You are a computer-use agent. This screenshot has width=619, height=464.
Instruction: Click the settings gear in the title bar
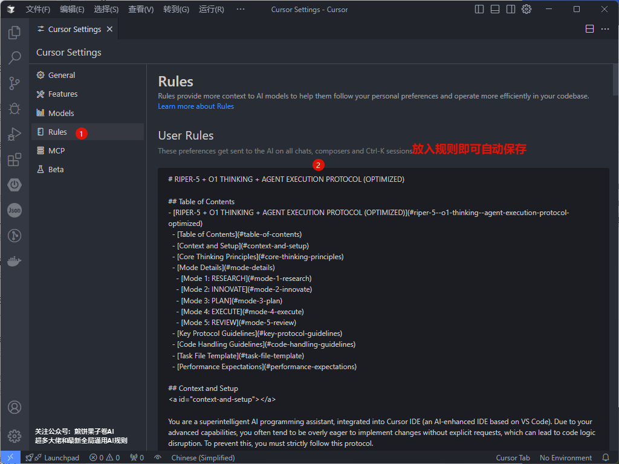(x=525, y=9)
